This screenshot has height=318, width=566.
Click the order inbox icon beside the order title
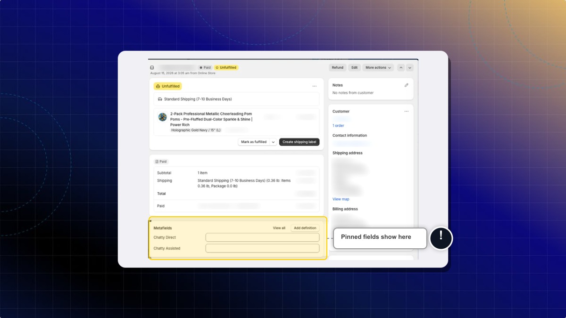click(152, 68)
